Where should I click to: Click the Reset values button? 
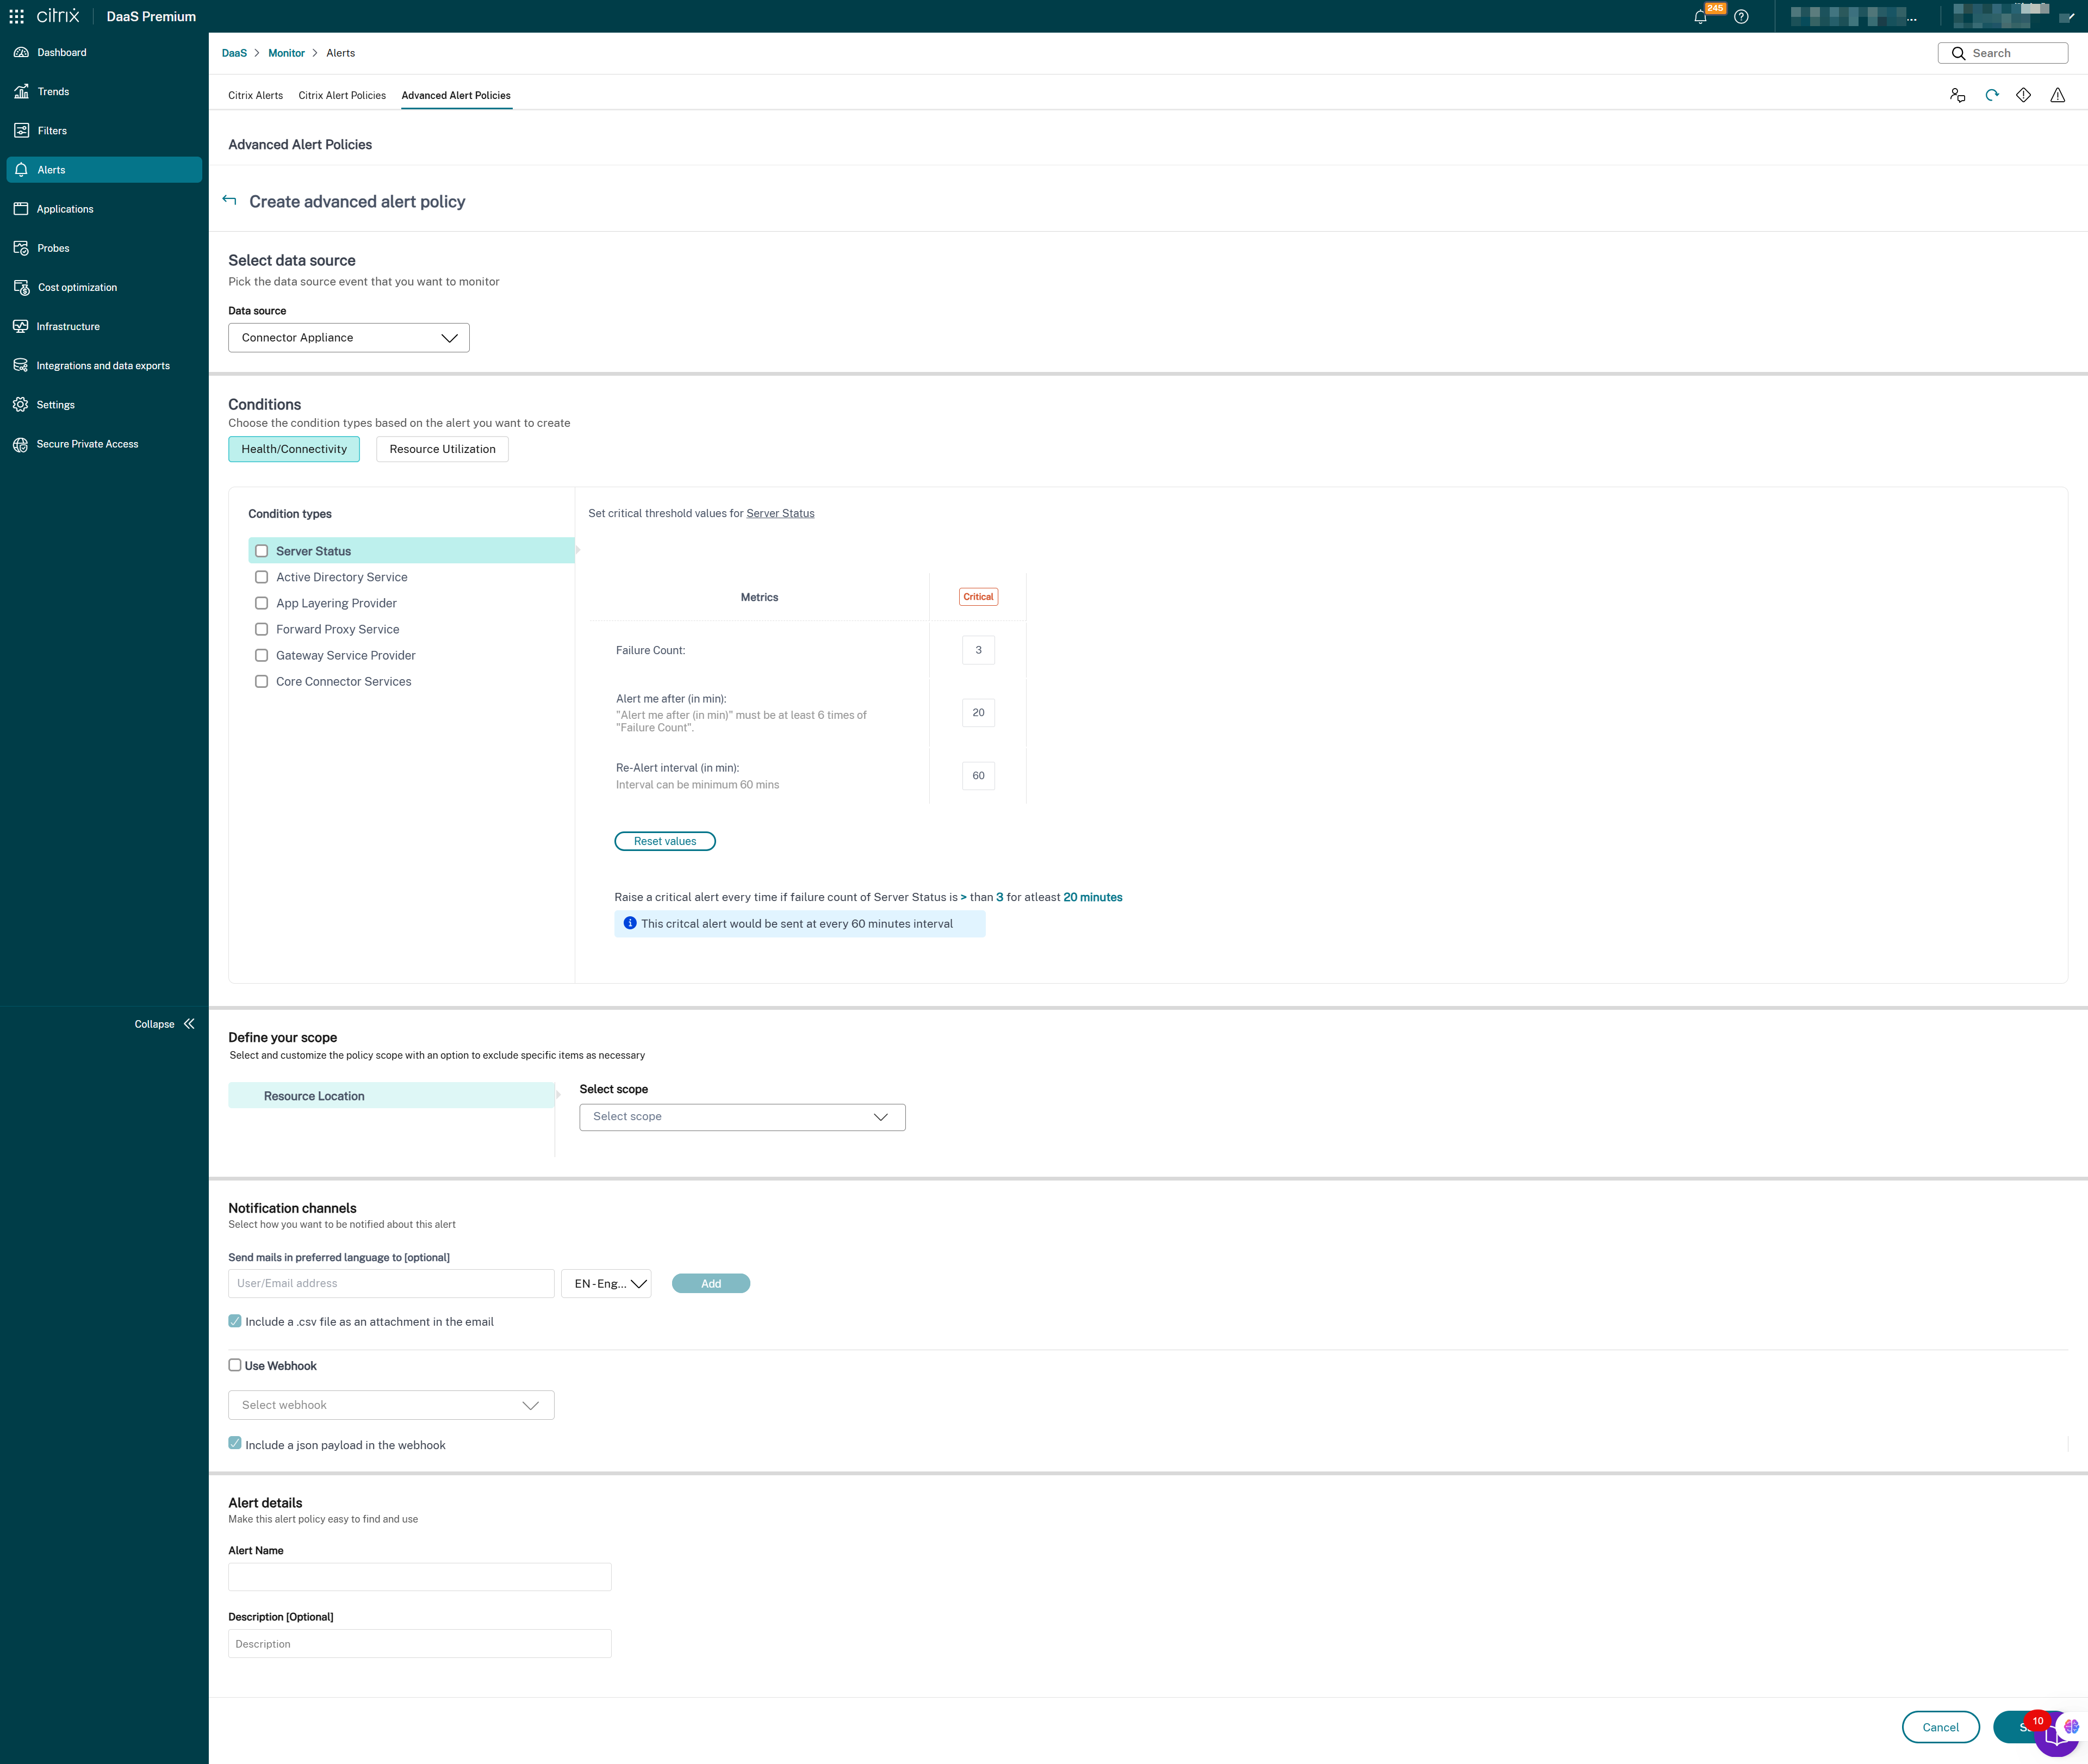point(664,841)
